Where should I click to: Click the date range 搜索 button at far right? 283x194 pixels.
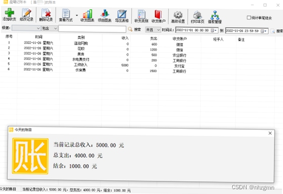click(277, 31)
